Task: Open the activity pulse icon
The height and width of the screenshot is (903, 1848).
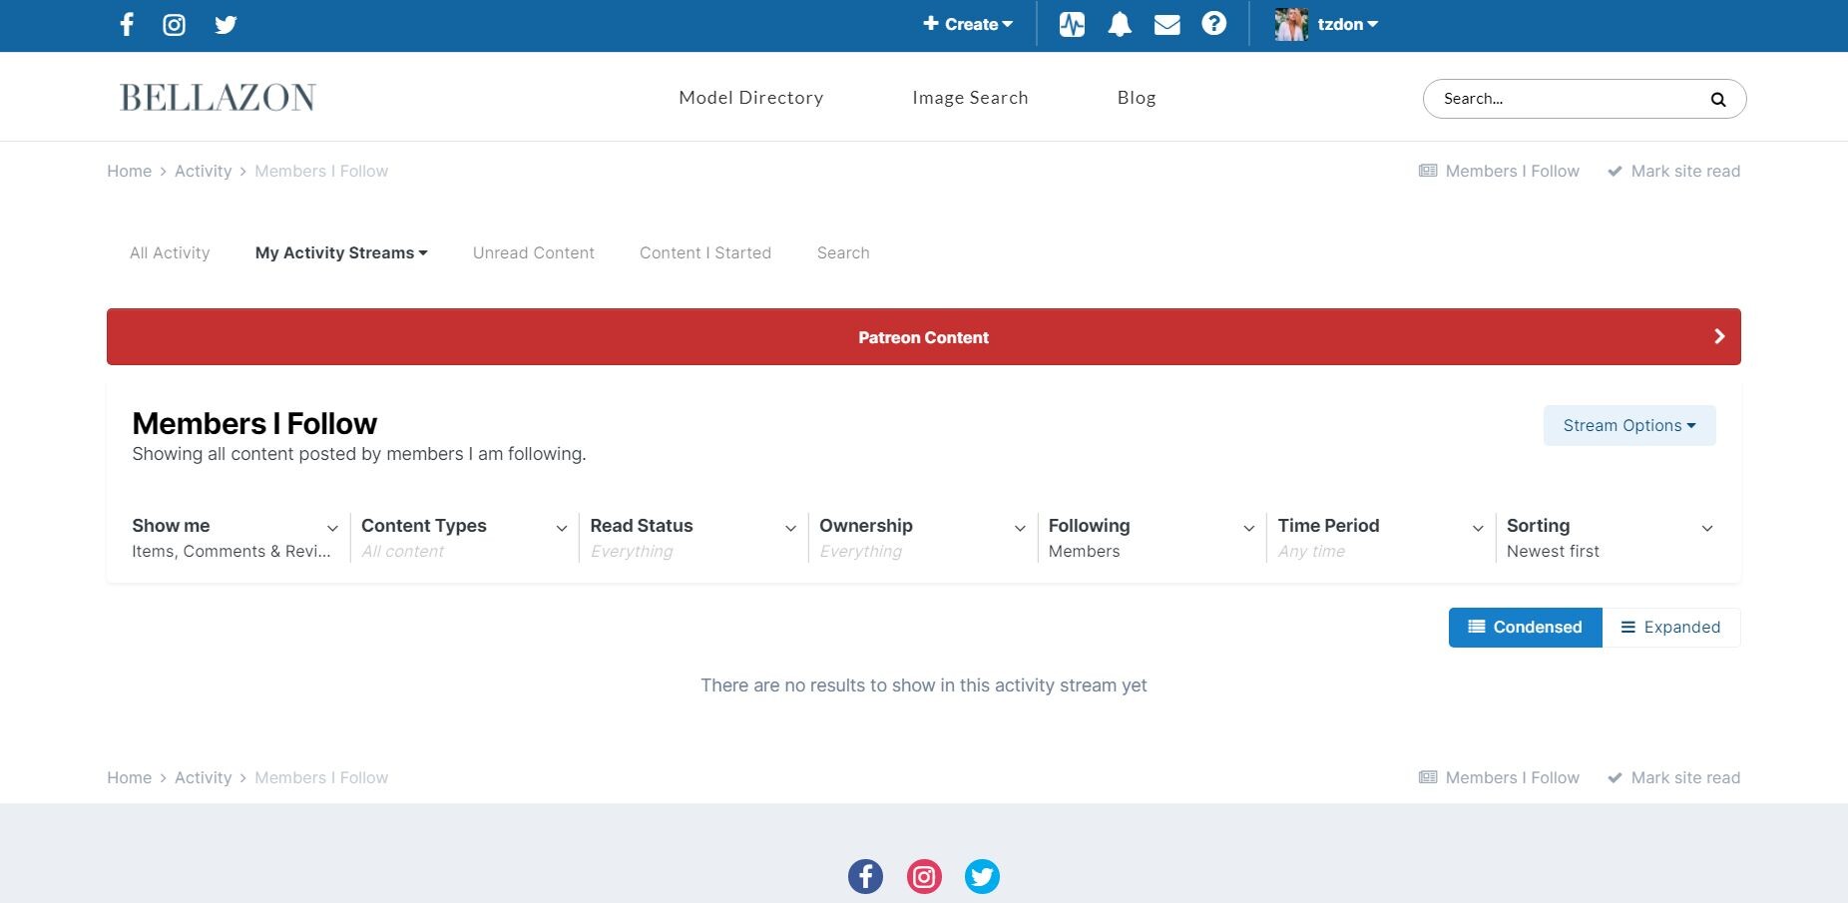Action: click(1072, 25)
